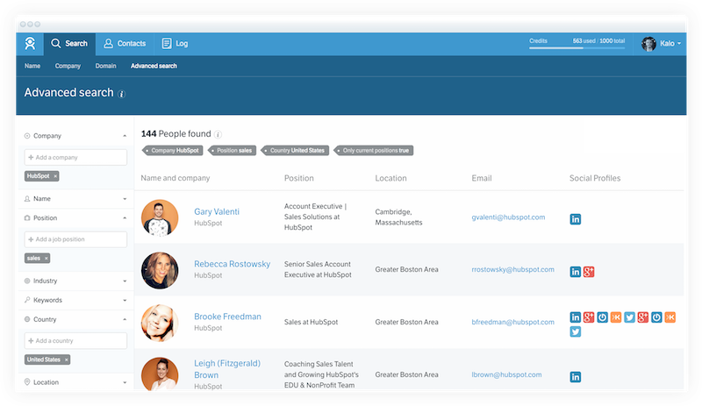This screenshot has height=406, width=702.
Task: Open Leigh (Fitzgerald) Brown's profile link
Action: click(x=227, y=369)
